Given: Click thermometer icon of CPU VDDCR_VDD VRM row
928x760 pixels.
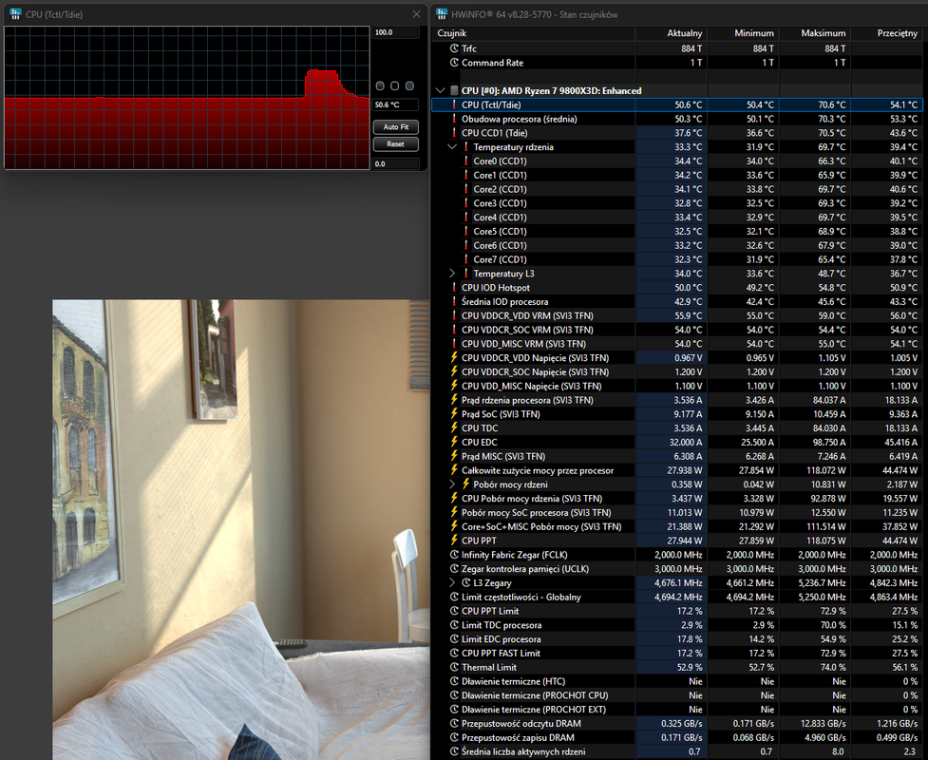Looking at the screenshot, I should click(454, 316).
